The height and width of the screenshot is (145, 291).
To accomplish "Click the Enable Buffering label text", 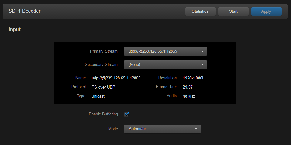I will [103, 114].
